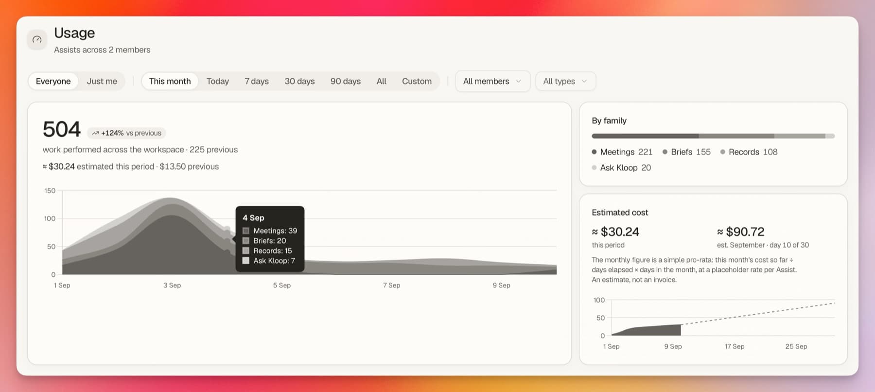Open the All types dropdown
This screenshot has height=392, width=875.
(565, 81)
